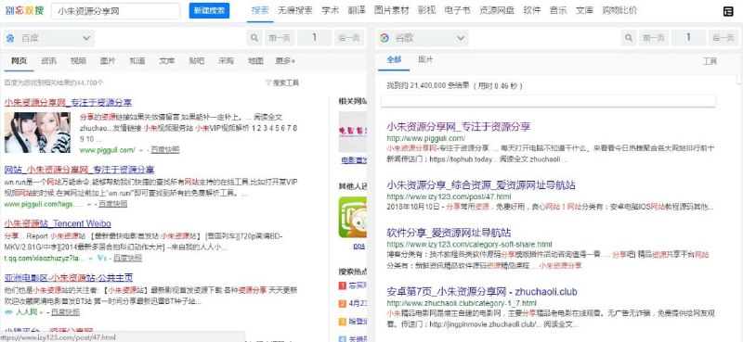The width and height of the screenshot is (743, 342).
Task: Select Baidu 采购 tab
Action: tap(226, 60)
